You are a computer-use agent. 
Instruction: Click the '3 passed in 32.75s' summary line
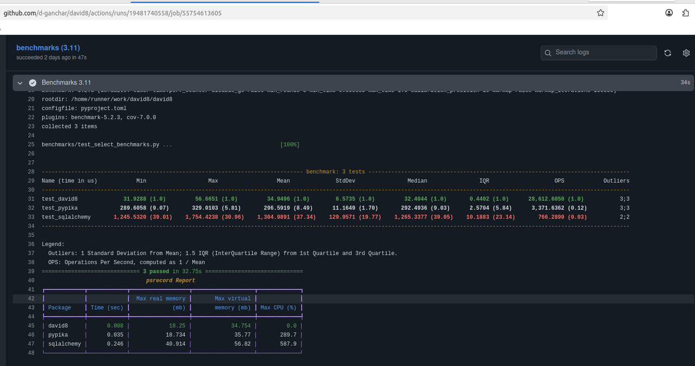coord(172,272)
